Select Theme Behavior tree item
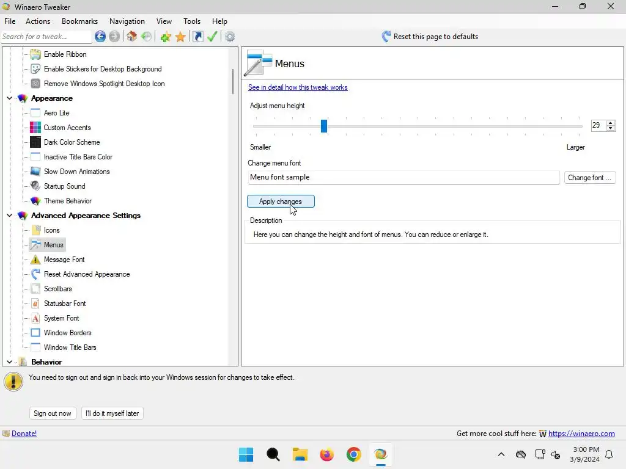 click(x=68, y=200)
